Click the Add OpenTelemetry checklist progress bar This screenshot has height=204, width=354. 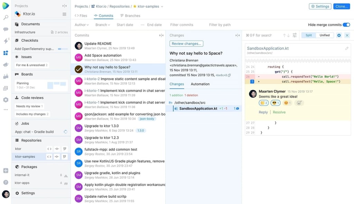[63, 49]
